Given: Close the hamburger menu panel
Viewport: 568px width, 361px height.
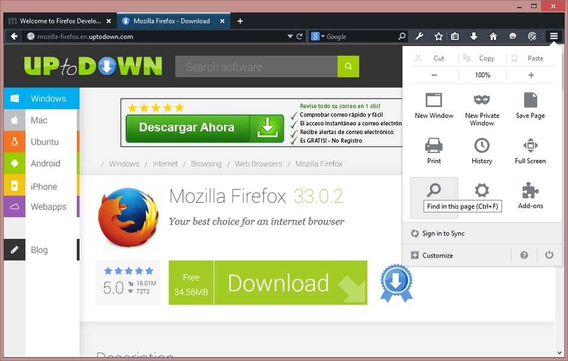Looking at the screenshot, I should tap(554, 37).
